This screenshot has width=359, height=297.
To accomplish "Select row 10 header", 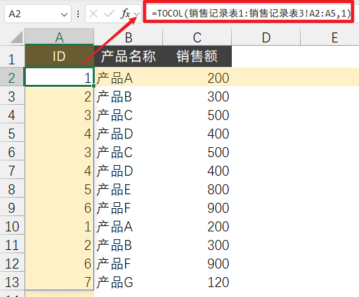I will 12,225.
